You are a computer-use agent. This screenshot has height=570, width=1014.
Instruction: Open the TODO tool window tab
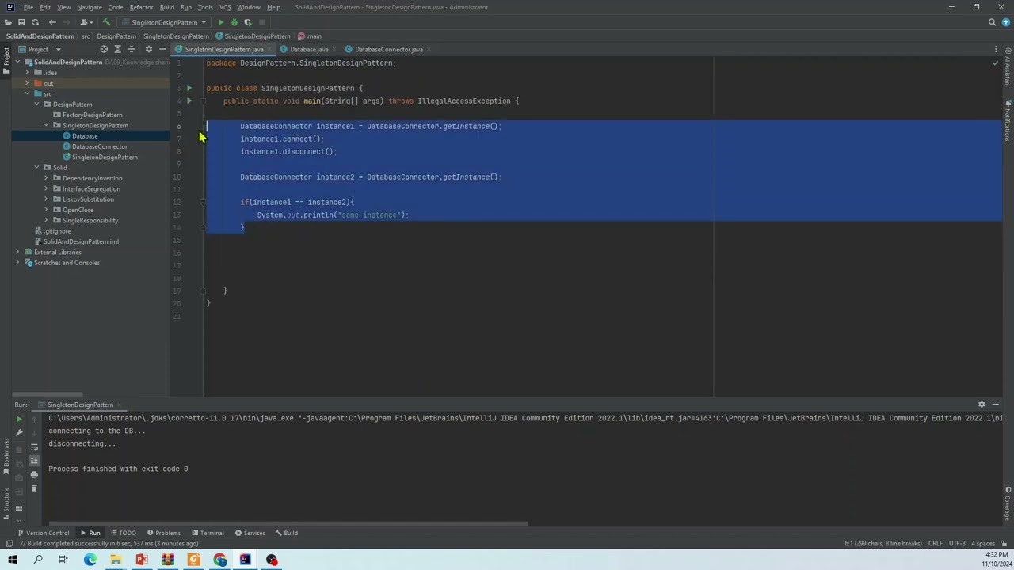(x=123, y=533)
